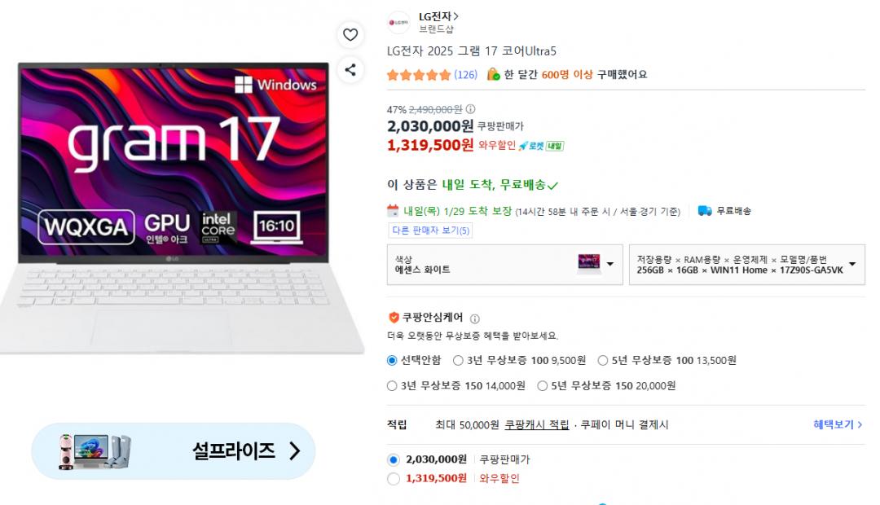Image resolution: width=880 pixels, height=505 pixels.
Task: Select 3년 무상보증 150 14,000원 option
Action: [456, 385]
